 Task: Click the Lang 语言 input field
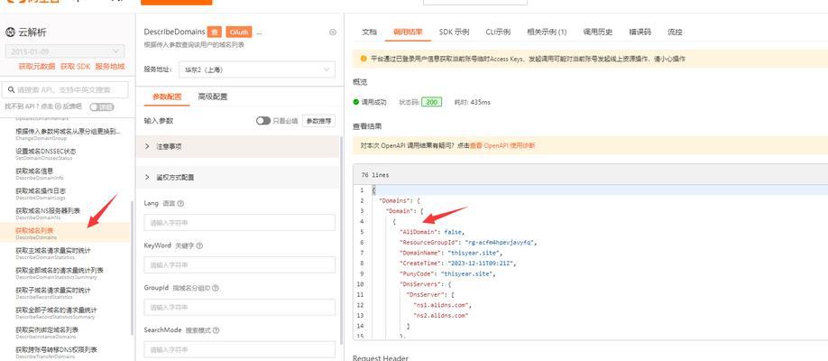[239, 223]
